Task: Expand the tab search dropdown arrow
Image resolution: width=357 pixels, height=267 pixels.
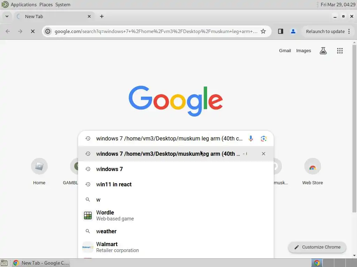Action: pyautogui.click(x=7, y=16)
